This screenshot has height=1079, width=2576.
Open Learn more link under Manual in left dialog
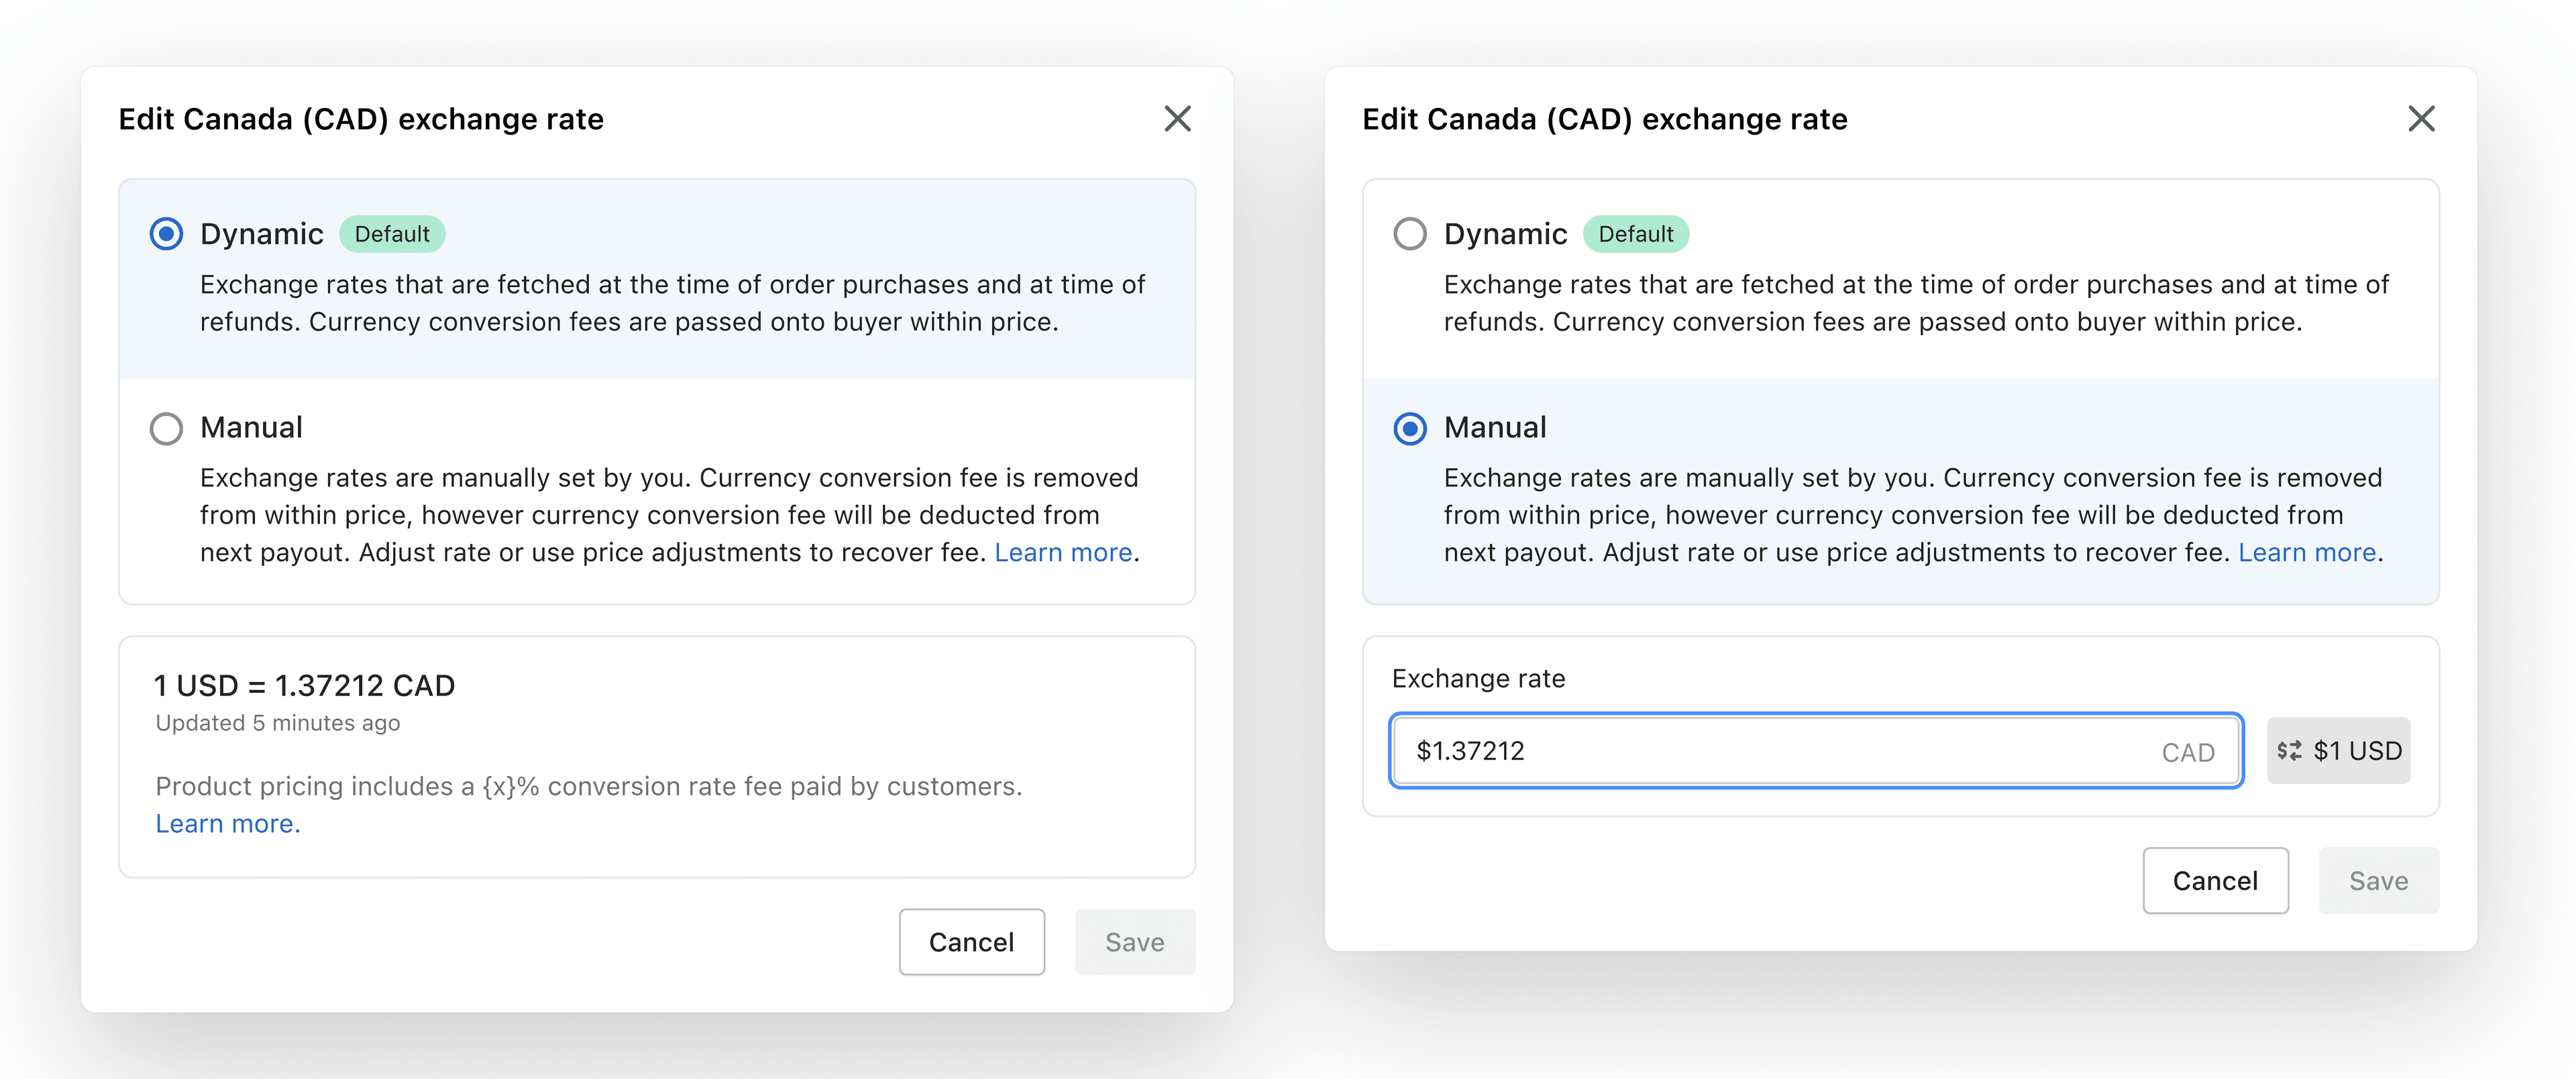click(x=1062, y=551)
